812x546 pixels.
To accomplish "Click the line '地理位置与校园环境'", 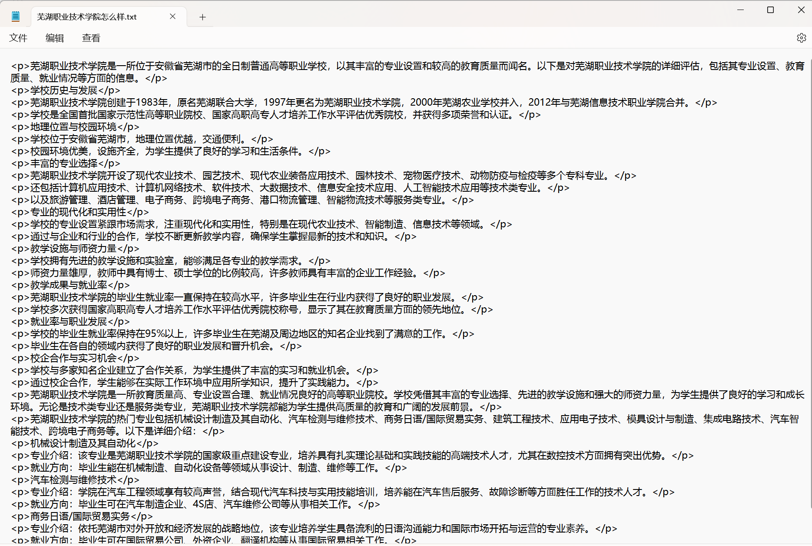I will (x=75, y=127).
